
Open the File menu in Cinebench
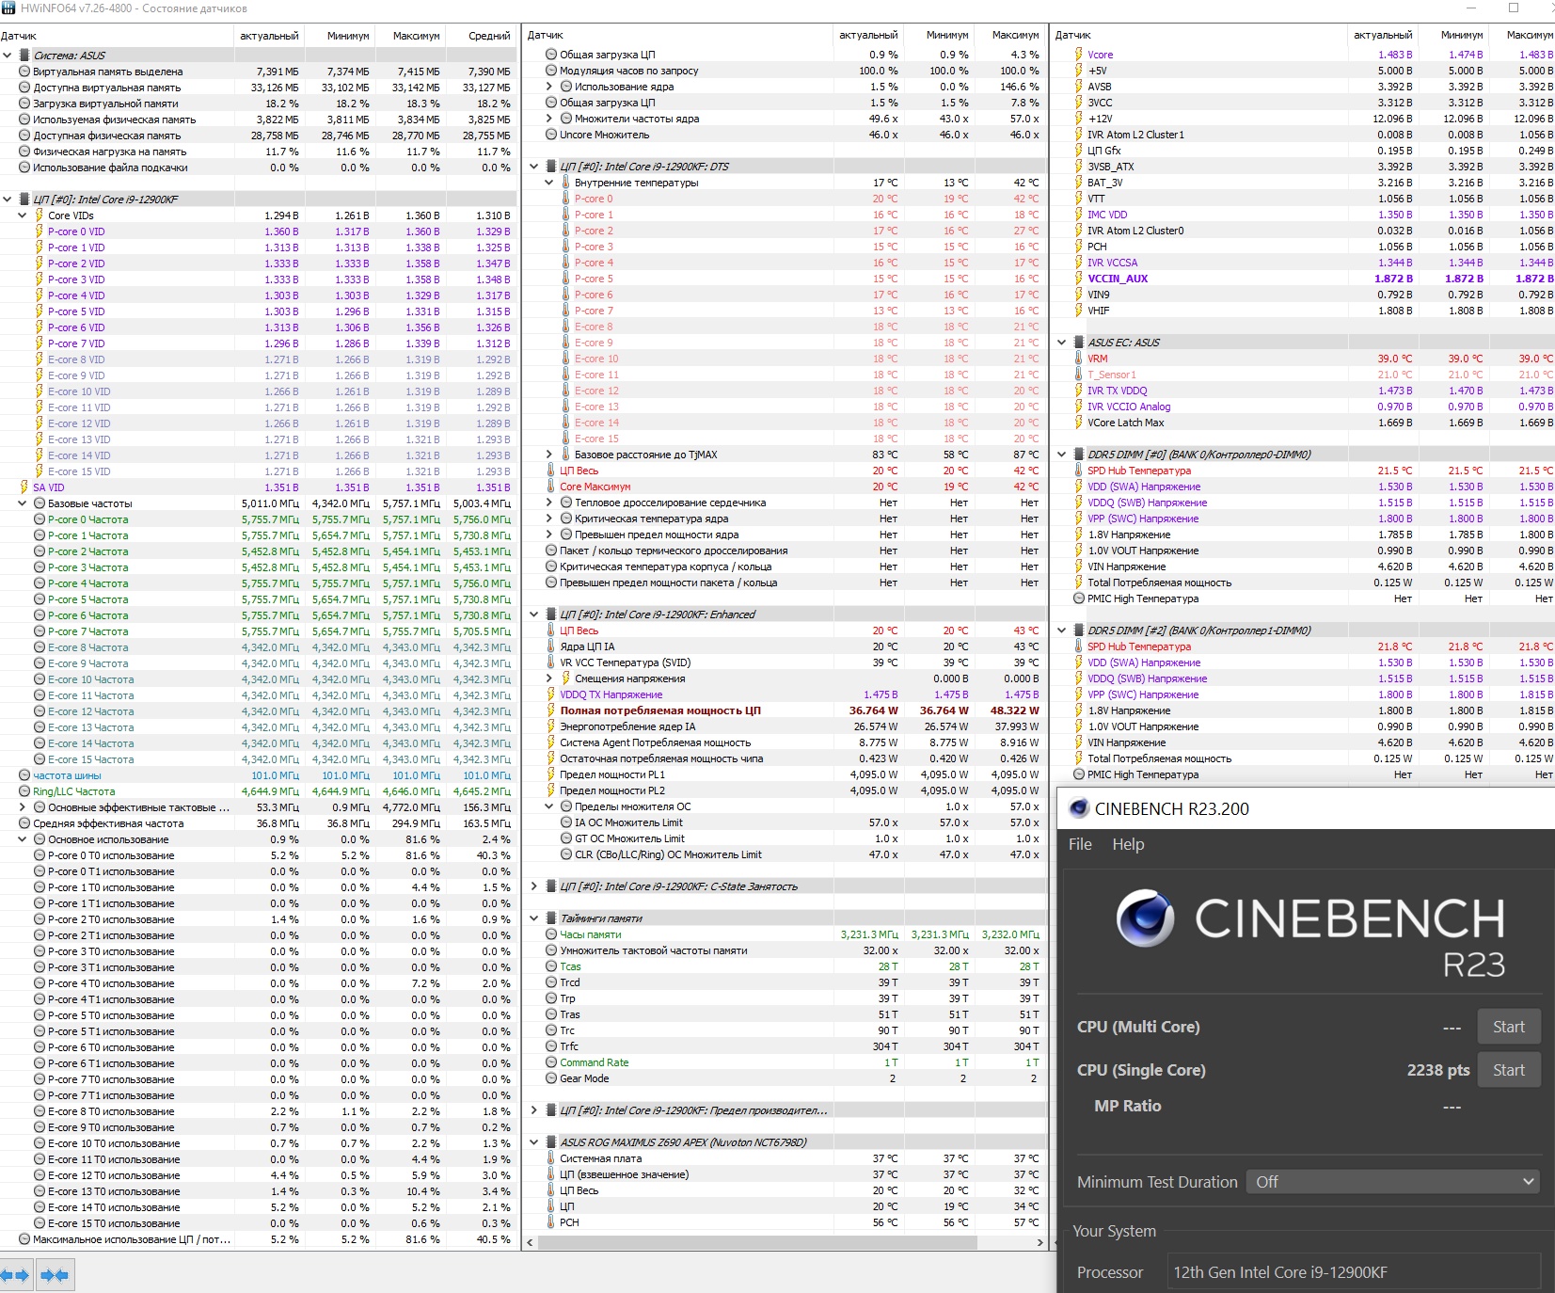click(1080, 844)
